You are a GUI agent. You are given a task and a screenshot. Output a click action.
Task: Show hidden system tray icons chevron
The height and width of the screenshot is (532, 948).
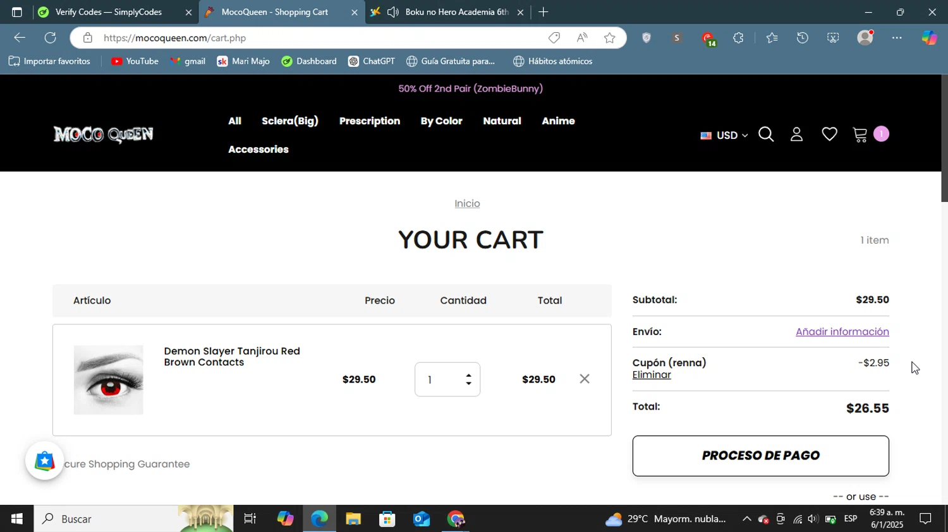point(746,519)
